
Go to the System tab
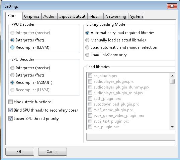point(136,16)
